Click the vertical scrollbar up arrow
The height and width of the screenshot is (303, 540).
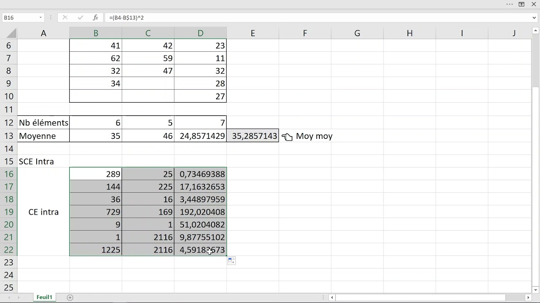tap(535, 31)
